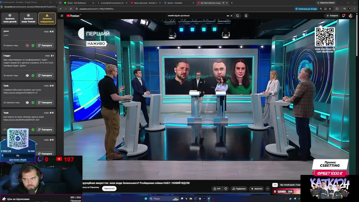Screen dimensions: 359x202
Task: Open site info icon in YouTube address bar
Action: click(x=77, y=9)
